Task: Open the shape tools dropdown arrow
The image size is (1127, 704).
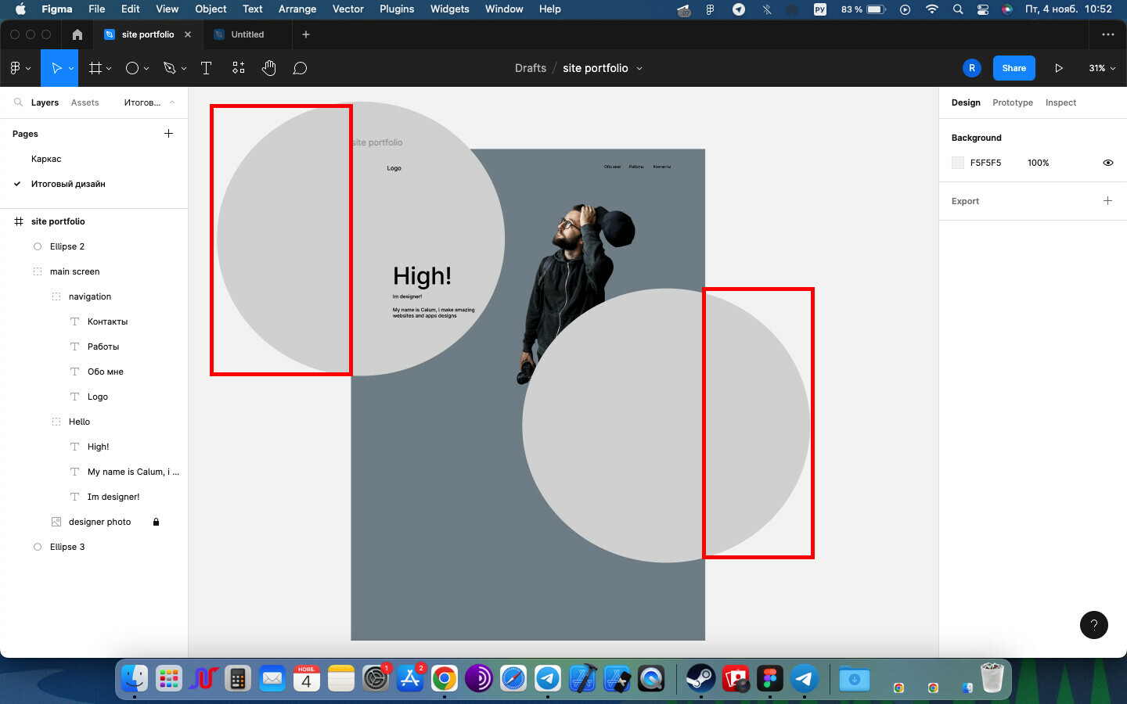Action: [146, 68]
